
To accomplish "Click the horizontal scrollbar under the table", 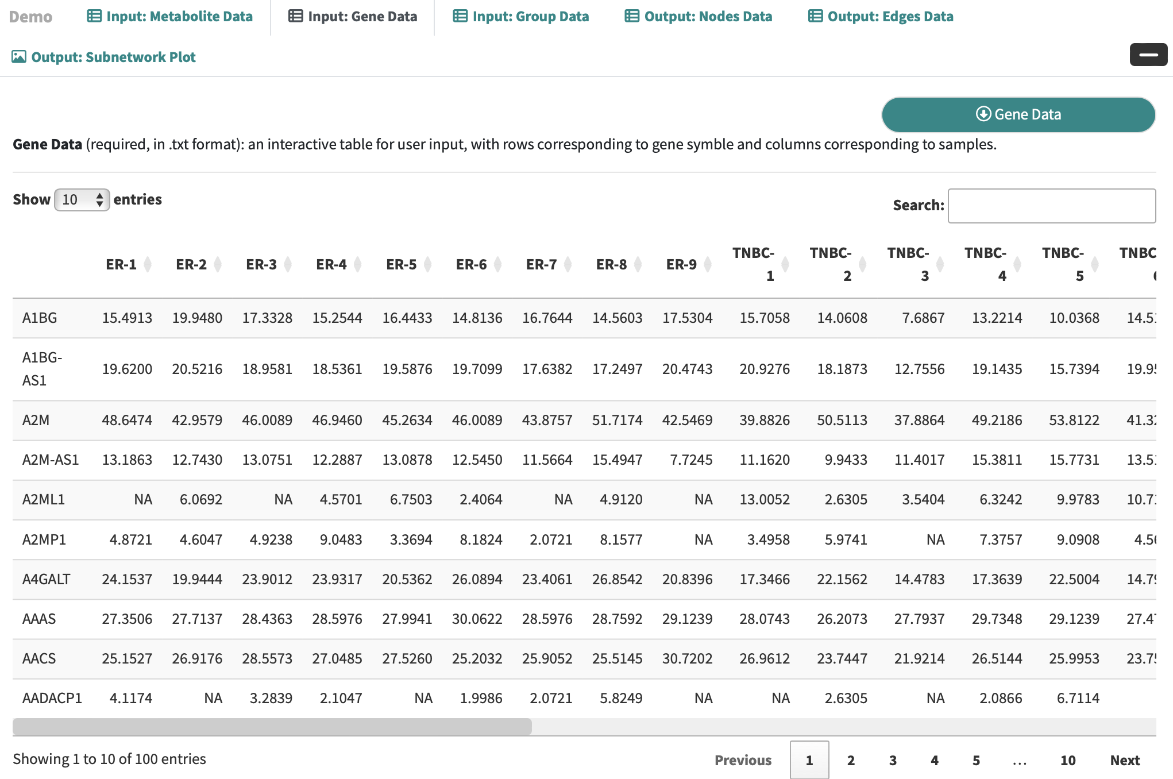I will click(x=272, y=727).
